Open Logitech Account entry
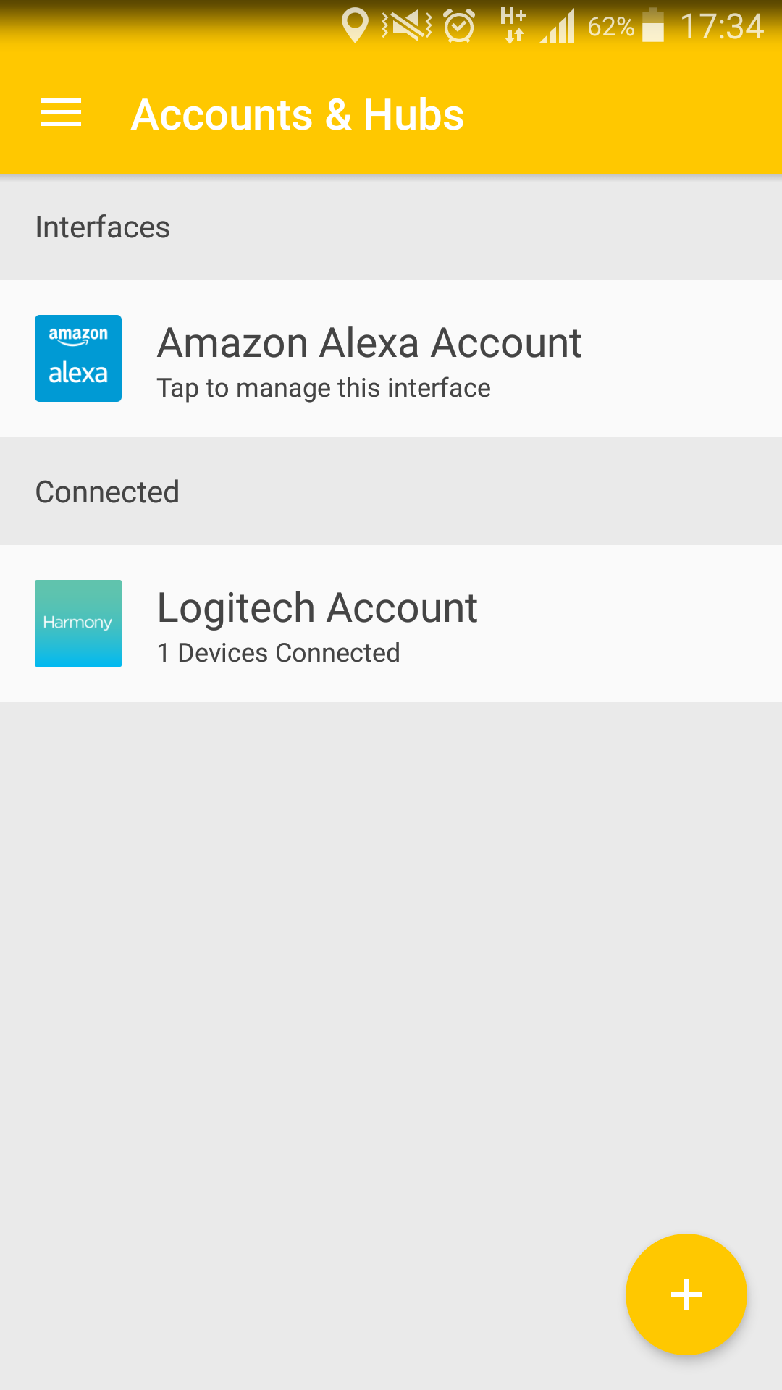This screenshot has height=1390, width=782. (317, 608)
